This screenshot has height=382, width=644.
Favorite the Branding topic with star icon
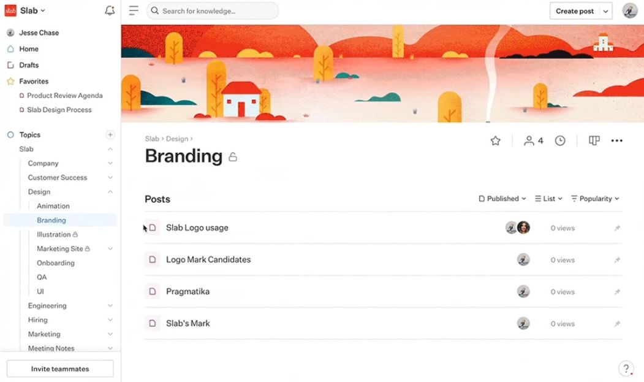[496, 141]
